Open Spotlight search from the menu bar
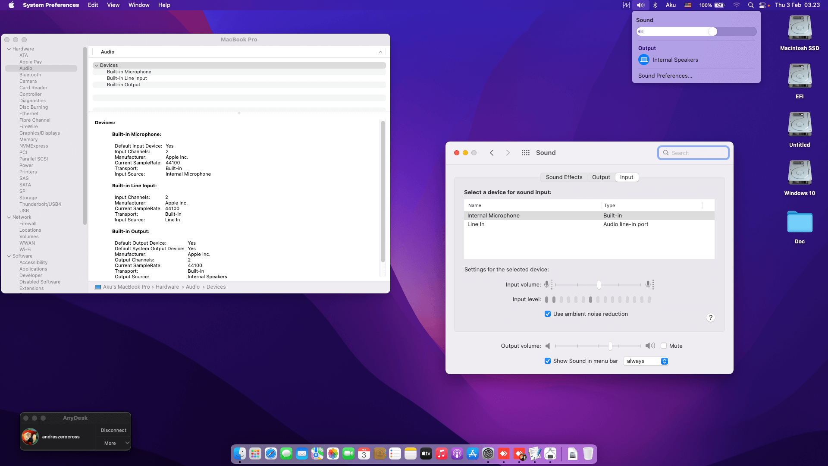 751,5
